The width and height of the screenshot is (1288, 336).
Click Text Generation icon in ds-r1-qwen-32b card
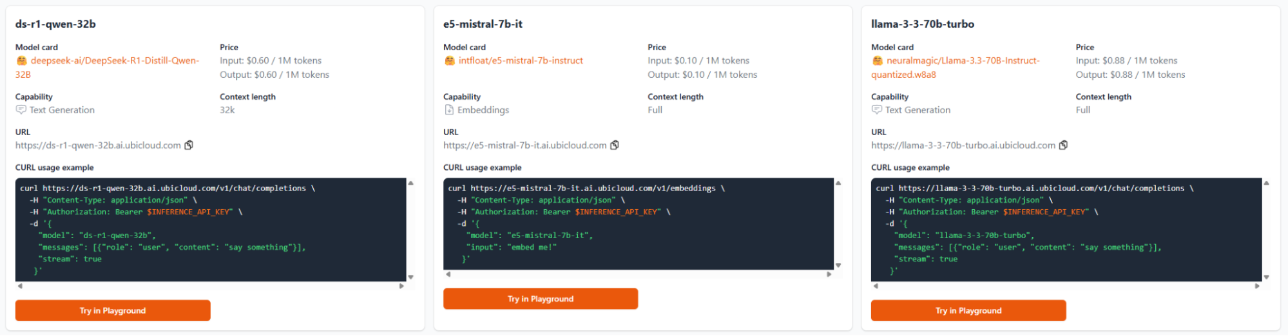21,110
